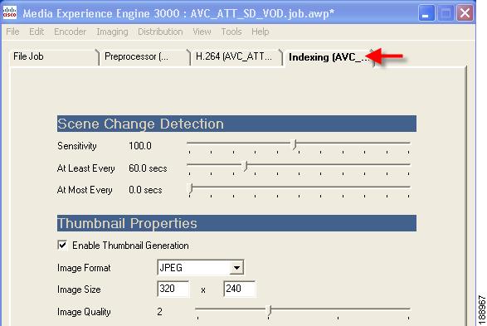Click the Sensitivity slider handle
Screen dimensions: 487x326
coord(295,144)
